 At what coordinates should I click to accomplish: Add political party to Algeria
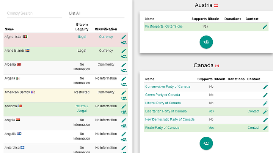point(124,84)
